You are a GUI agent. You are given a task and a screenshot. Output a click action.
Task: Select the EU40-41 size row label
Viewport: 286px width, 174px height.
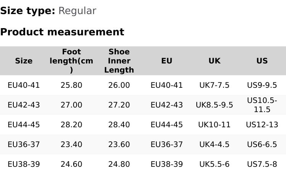[24, 85]
